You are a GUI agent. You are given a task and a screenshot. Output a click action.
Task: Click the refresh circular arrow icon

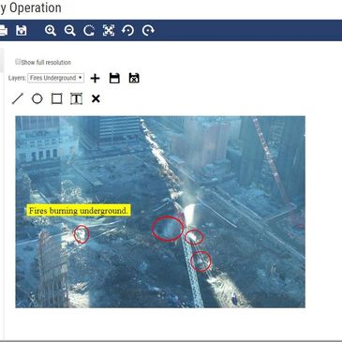(89, 31)
